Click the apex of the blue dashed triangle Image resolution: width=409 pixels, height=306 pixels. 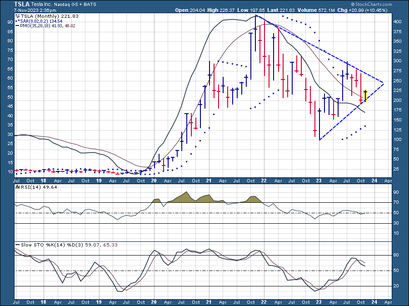coord(384,83)
